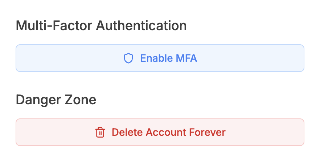Click the word "MFA" in blue button

[186, 58]
